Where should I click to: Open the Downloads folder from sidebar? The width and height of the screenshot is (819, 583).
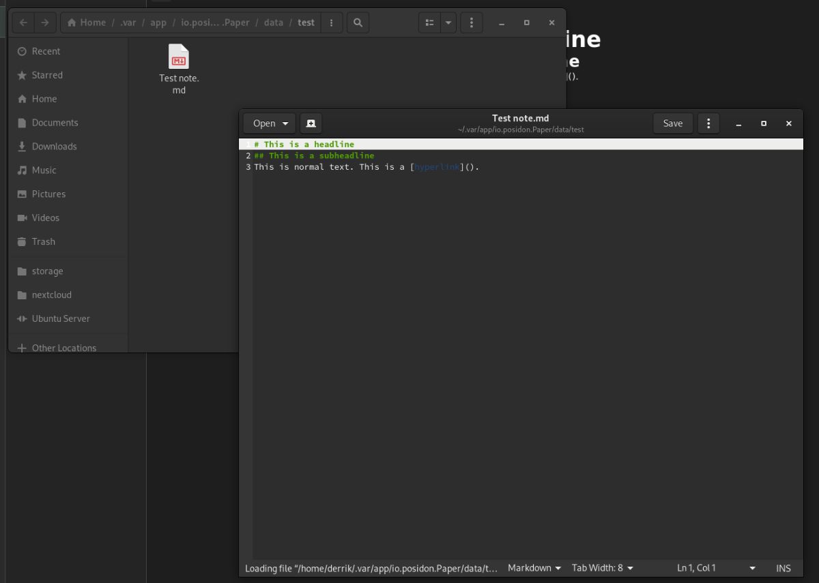[54, 146]
